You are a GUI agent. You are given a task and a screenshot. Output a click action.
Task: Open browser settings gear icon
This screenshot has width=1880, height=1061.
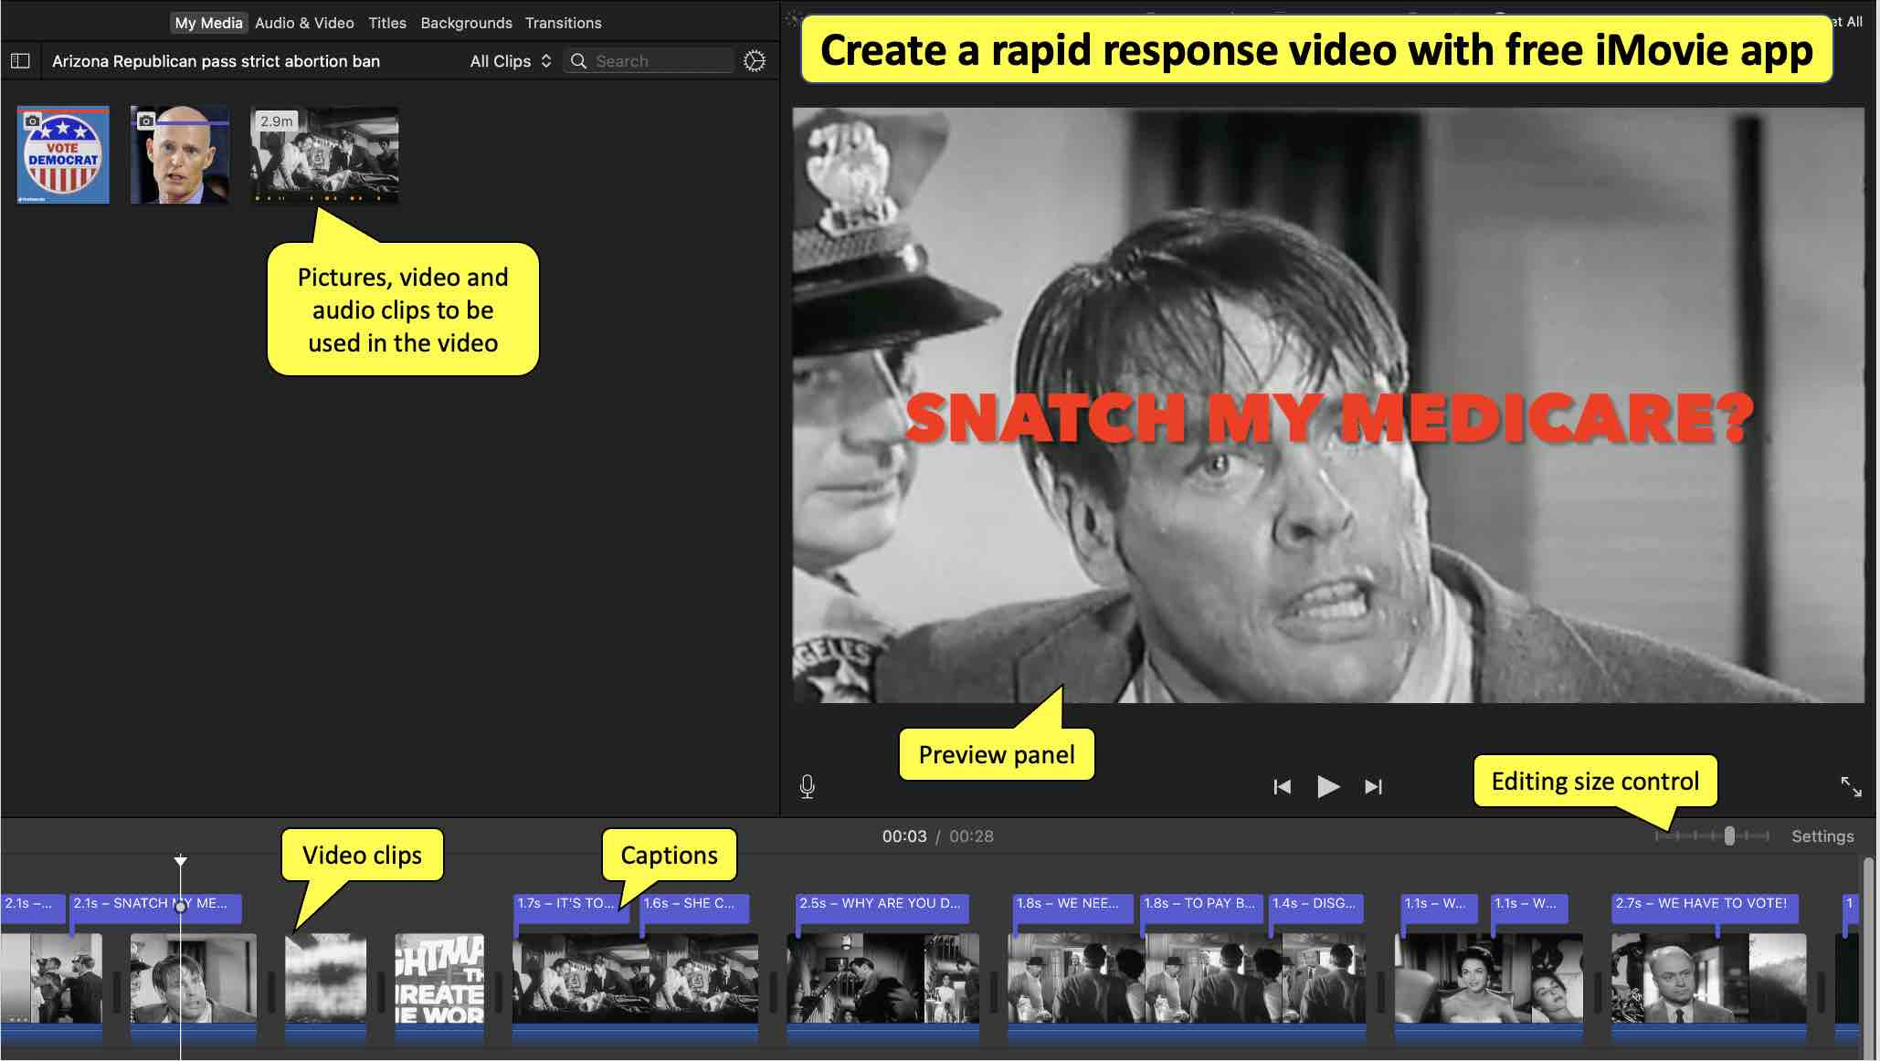tap(755, 61)
